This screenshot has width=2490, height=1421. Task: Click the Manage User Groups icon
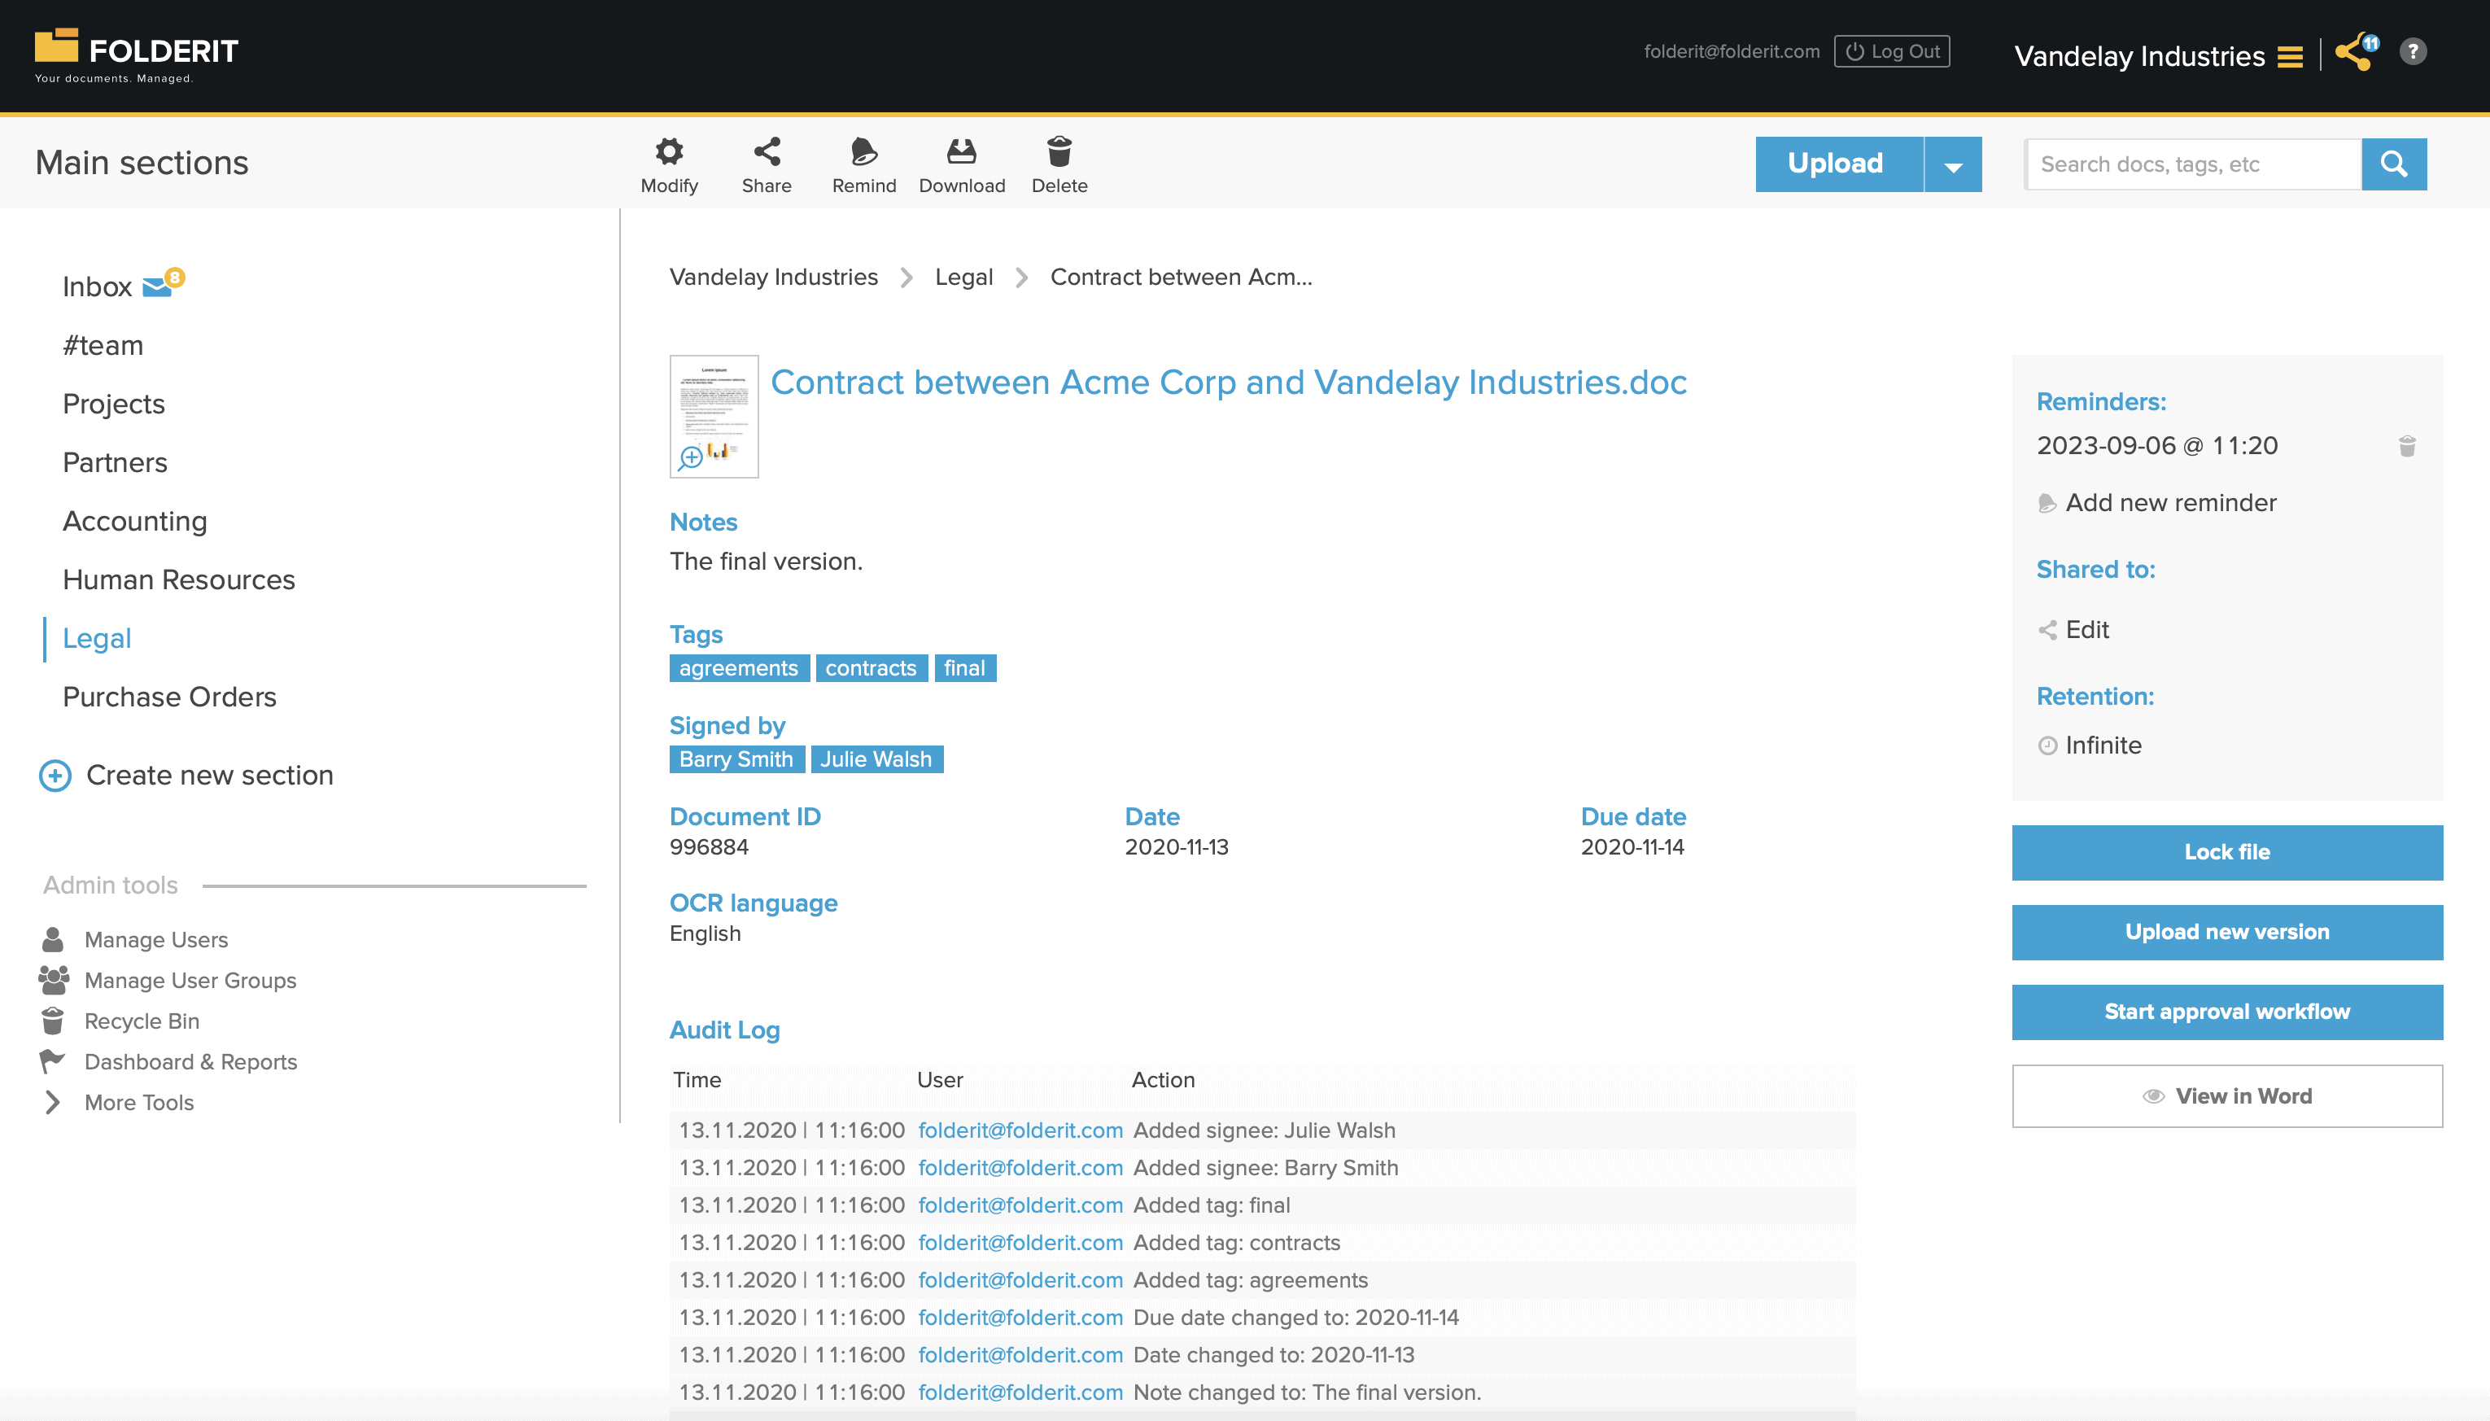click(x=54, y=980)
